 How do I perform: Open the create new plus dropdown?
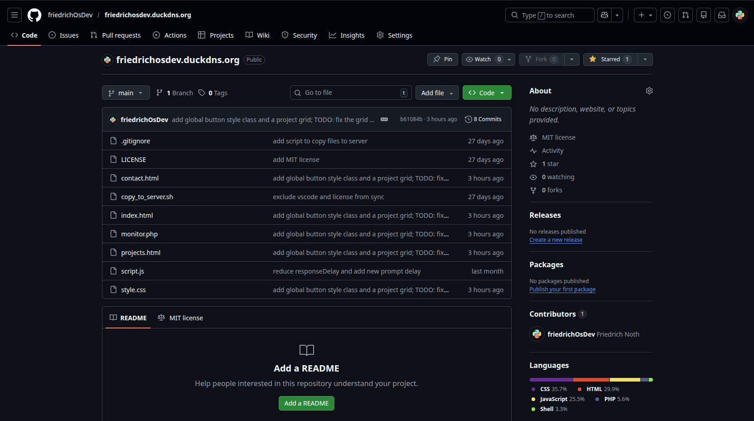[645, 15]
